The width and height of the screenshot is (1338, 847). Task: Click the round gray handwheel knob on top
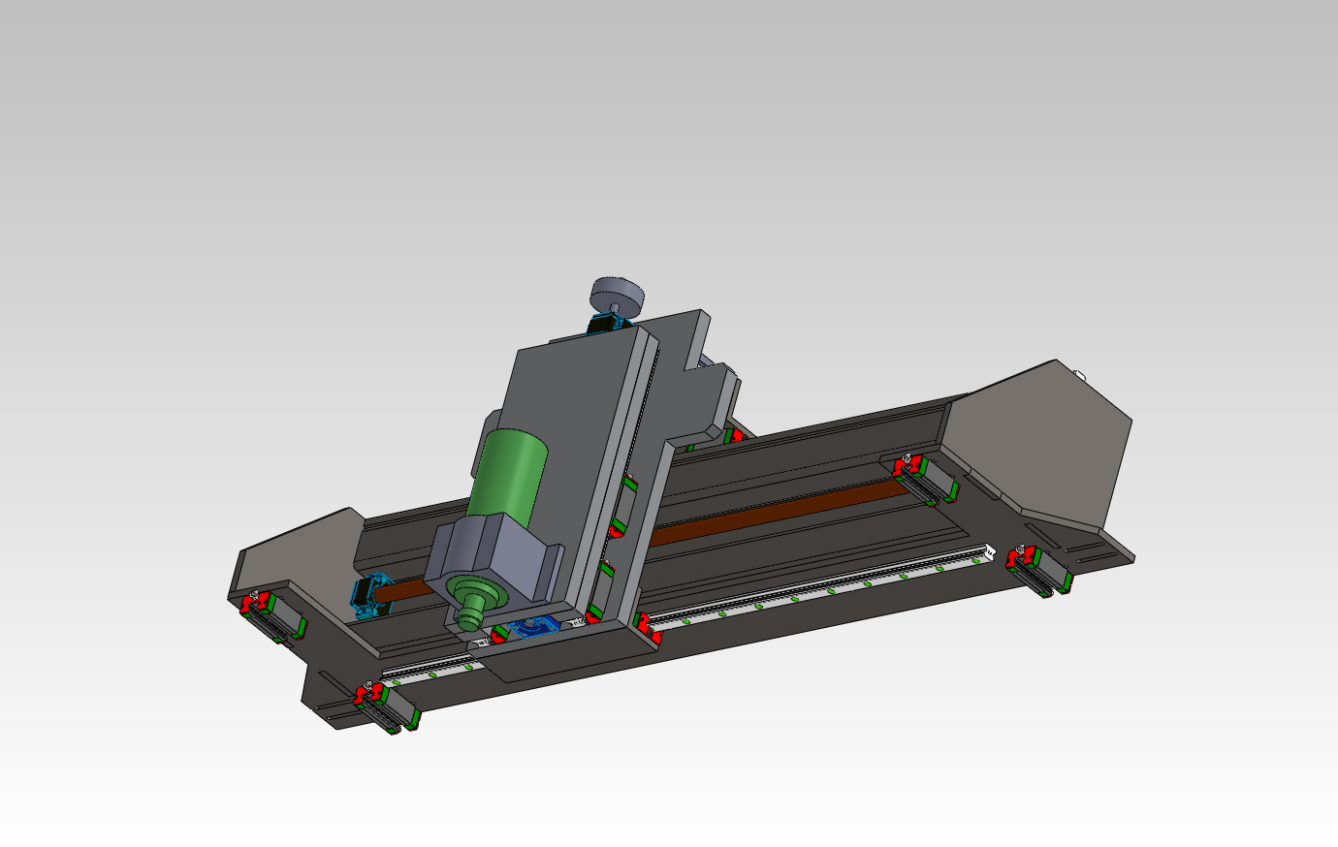[618, 292]
